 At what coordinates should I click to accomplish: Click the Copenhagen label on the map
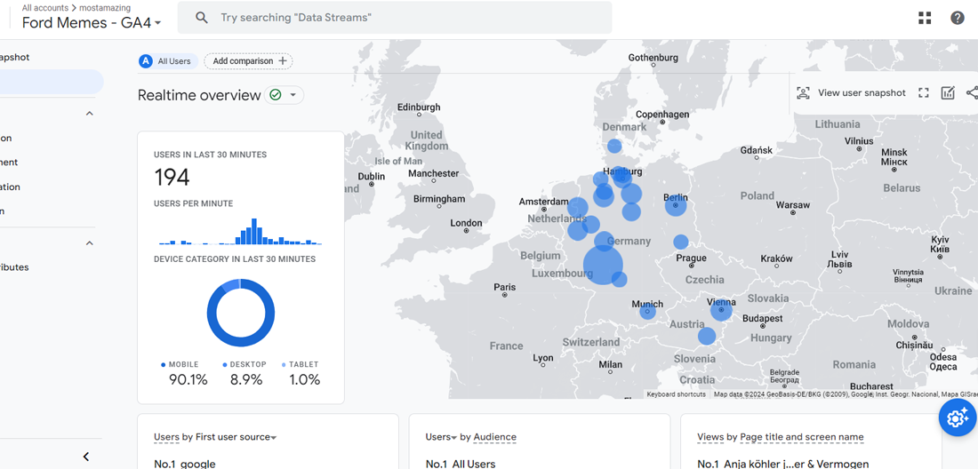662,115
